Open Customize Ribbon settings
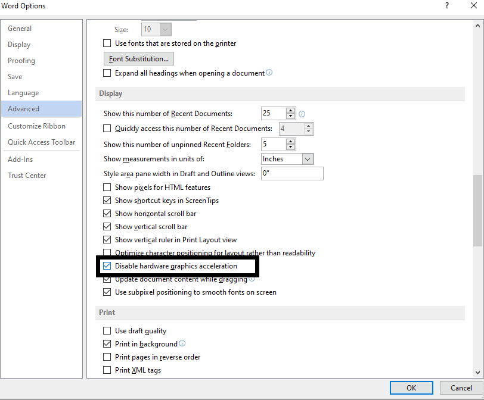This screenshot has height=400, width=484. 42,126
